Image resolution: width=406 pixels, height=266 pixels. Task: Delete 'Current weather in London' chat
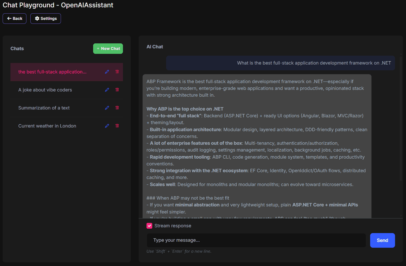[117, 126]
